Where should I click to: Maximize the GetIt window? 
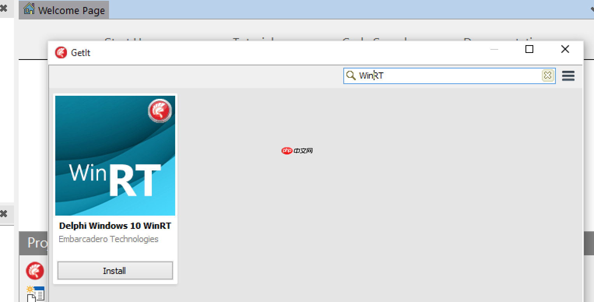529,49
